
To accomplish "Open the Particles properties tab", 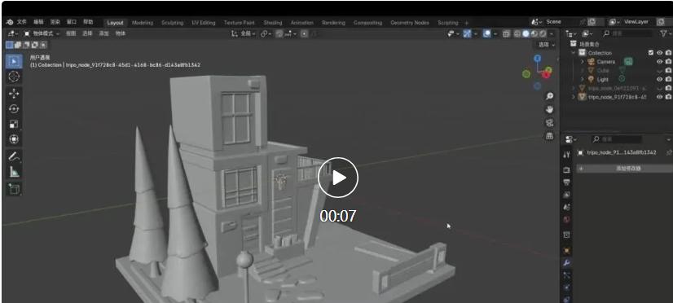I will coord(566,275).
